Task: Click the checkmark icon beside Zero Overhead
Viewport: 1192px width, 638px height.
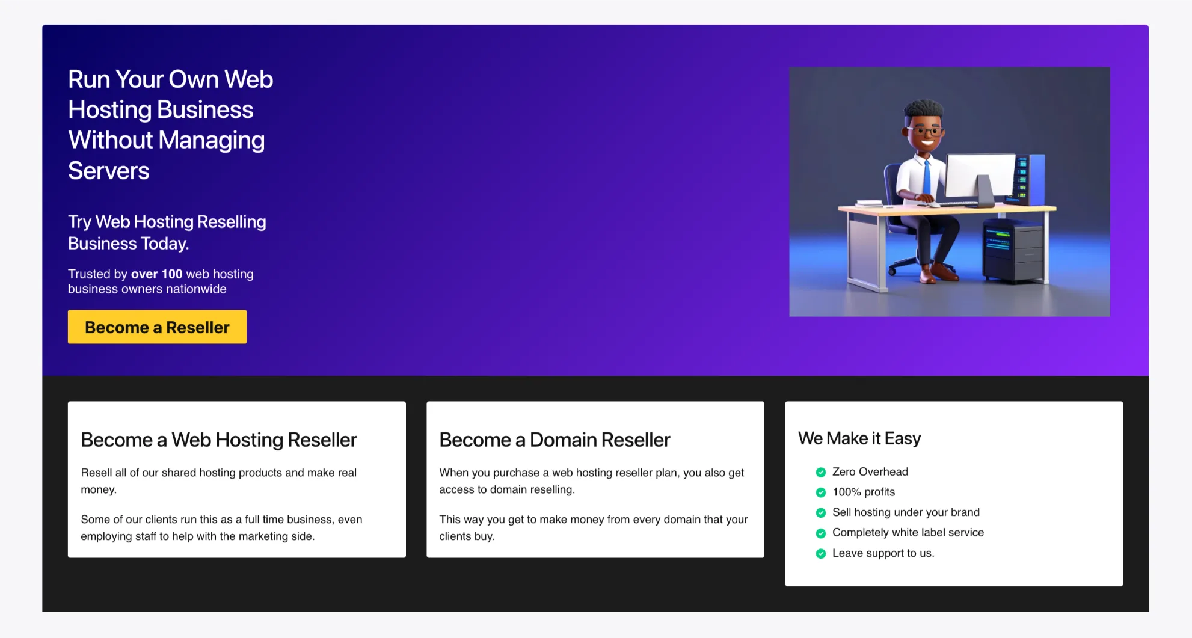Action: click(820, 473)
